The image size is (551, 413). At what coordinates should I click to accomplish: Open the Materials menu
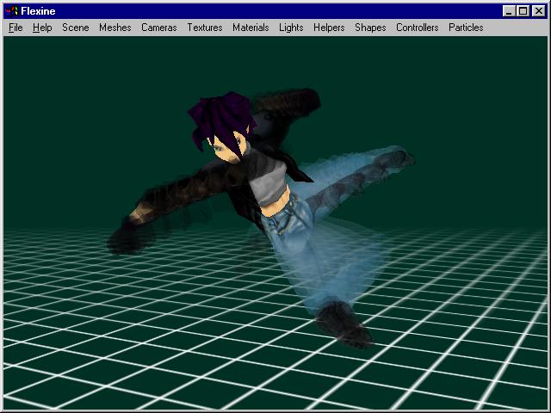(x=251, y=28)
